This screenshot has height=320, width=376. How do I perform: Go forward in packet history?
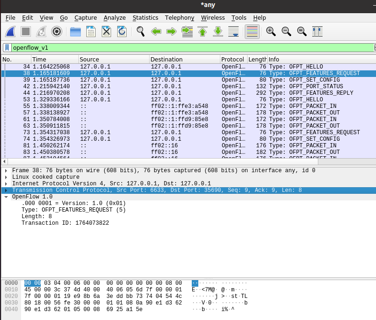[172, 31]
